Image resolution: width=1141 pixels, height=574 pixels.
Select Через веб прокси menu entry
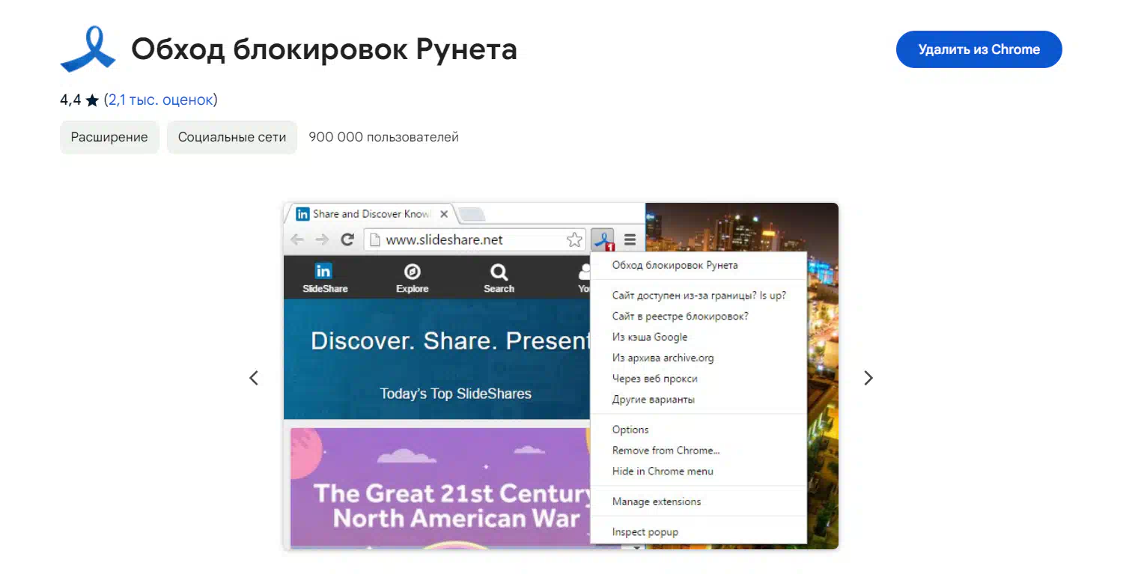click(654, 379)
